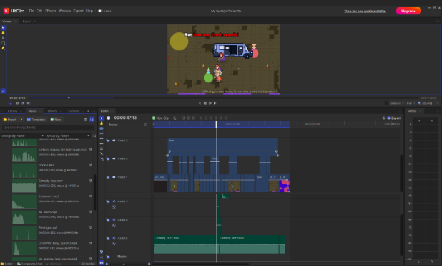Image resolution: width=442 pixels, height=266 pixels.
Task: Open the new update available link
Action: 365,11
